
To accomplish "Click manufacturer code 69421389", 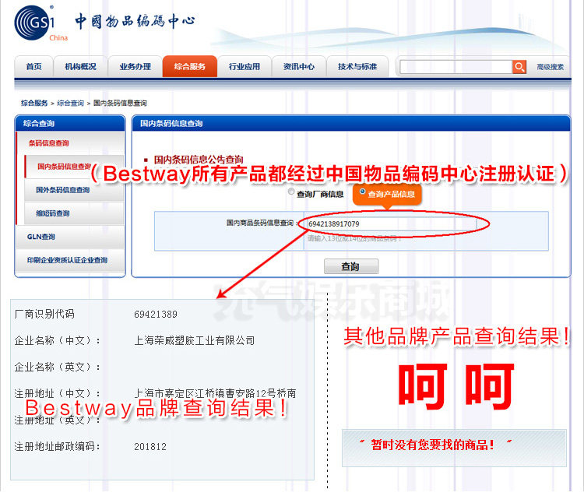I will 156,315.
